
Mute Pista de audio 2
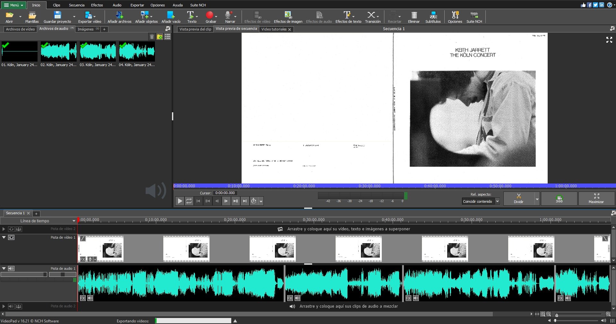(x=11, y=306)
